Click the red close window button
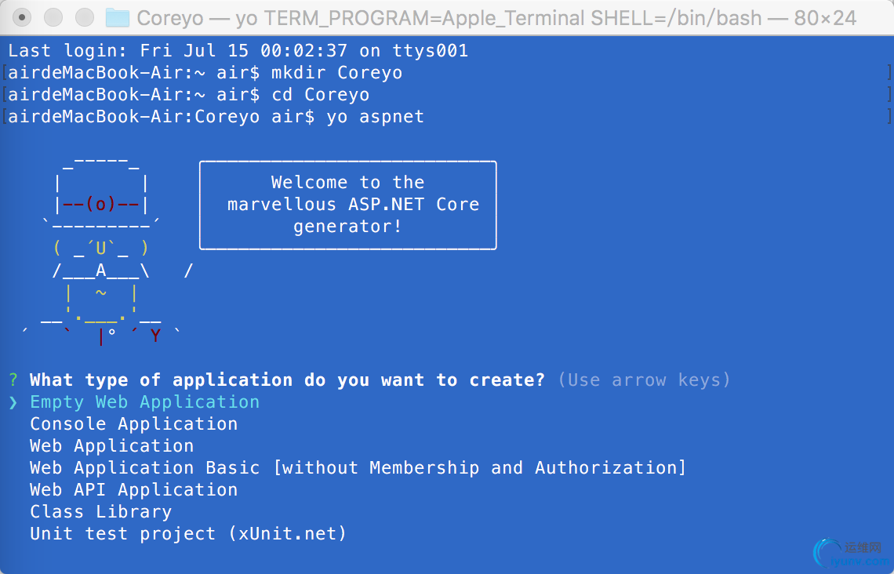The width and height of the screenshot is (894, 574). [24, 17]
